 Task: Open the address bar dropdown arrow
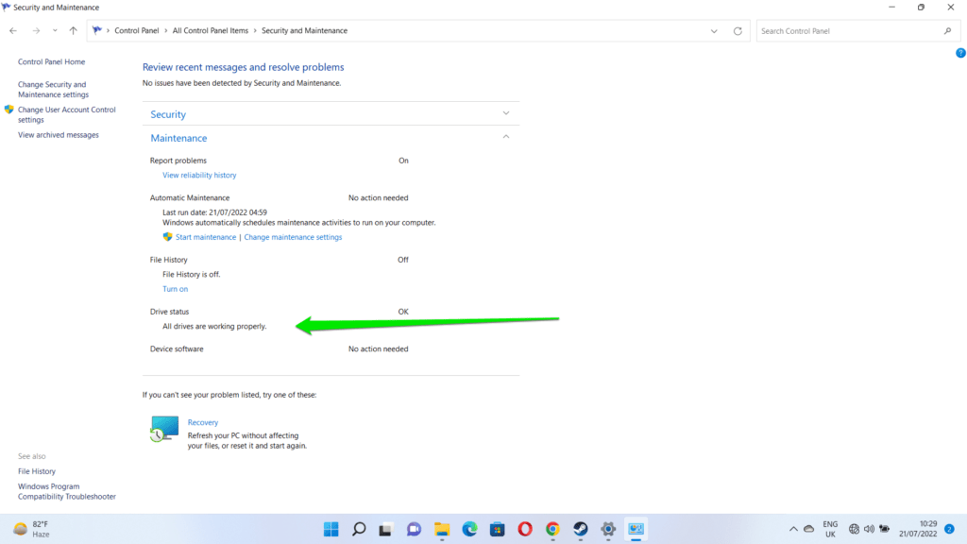click(x=714, y=30)
